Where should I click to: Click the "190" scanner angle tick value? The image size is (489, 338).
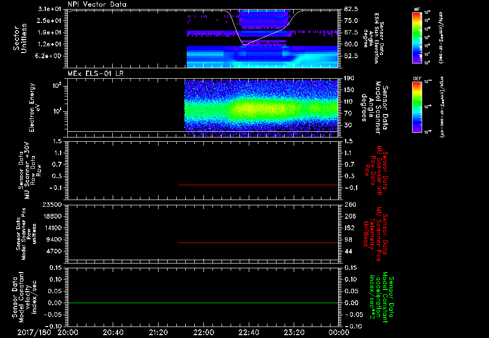(349, 78)
